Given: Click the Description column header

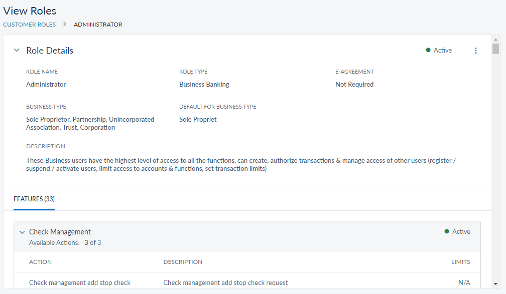Looking at the screenshot, I should click(183, 262).
